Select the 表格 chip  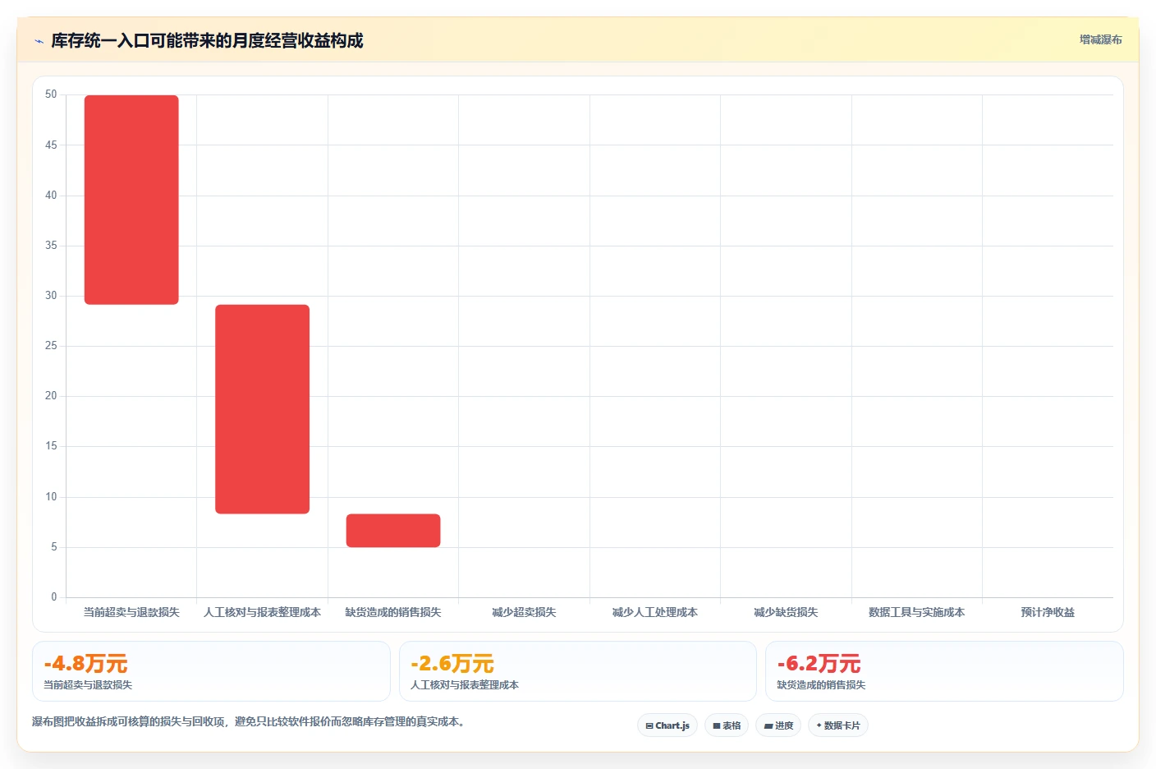[727, 725]
